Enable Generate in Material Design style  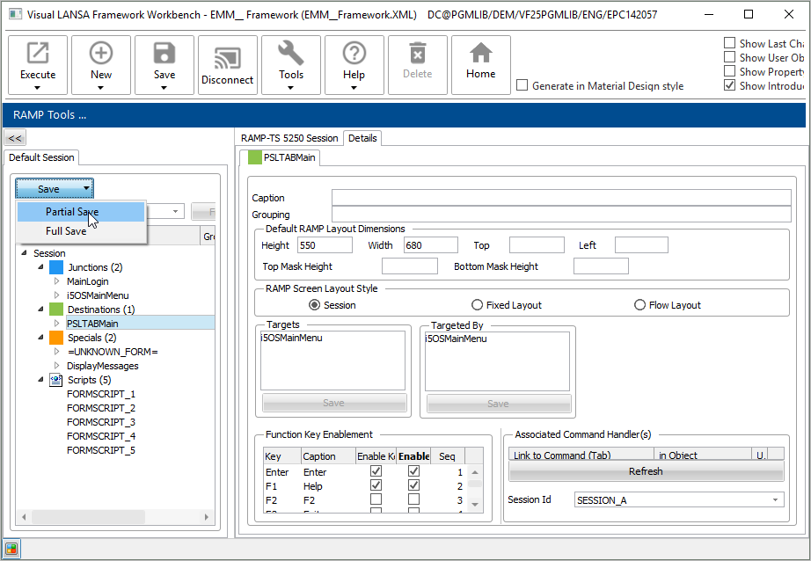point(522,85)
